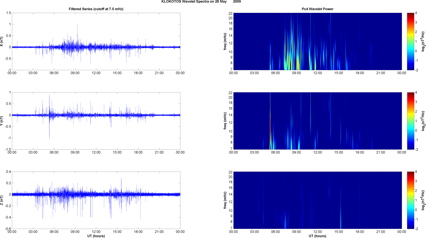Click the log2(nT²/Hz) label beside the bottom colorbar

point(423,200)
